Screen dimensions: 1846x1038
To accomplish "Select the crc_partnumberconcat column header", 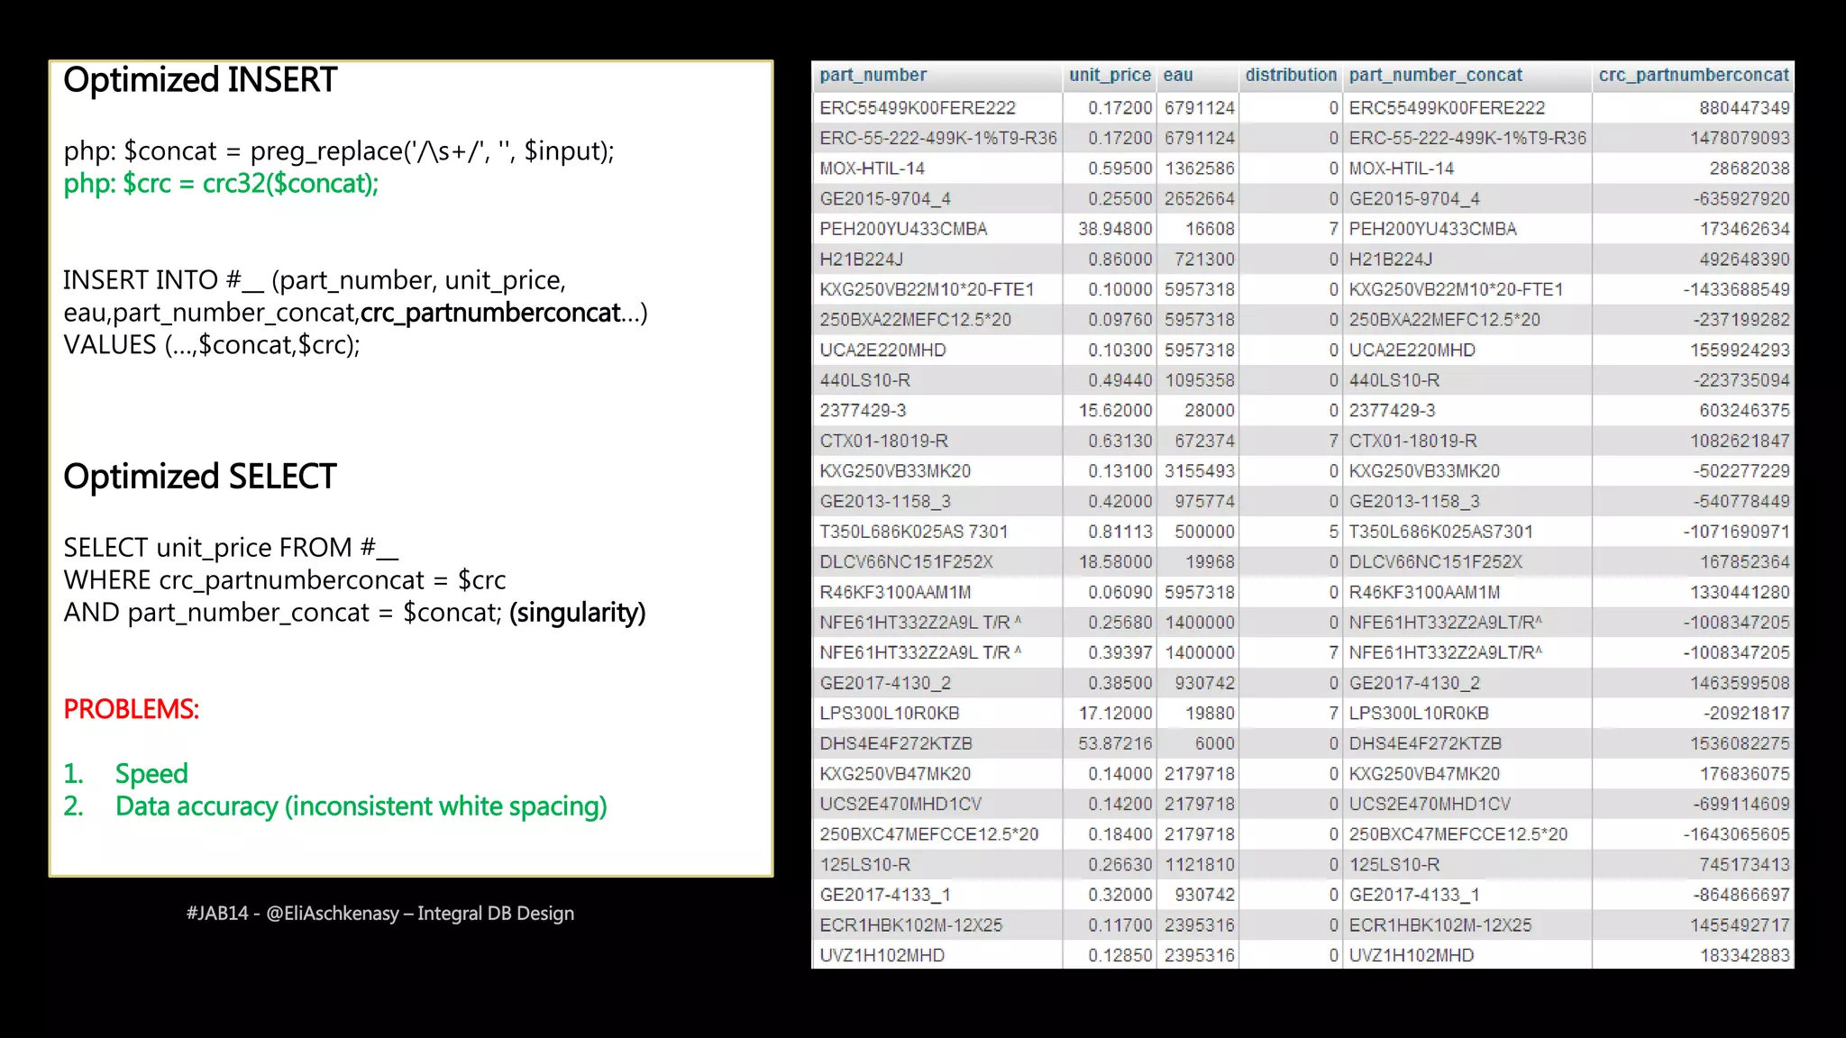I will coord(1694,75).
